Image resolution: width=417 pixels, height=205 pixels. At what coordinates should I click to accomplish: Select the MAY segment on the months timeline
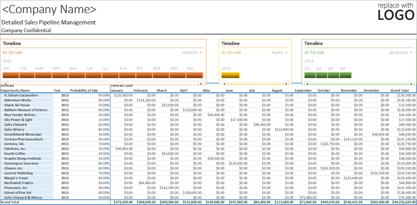click(x=77, y=75)
